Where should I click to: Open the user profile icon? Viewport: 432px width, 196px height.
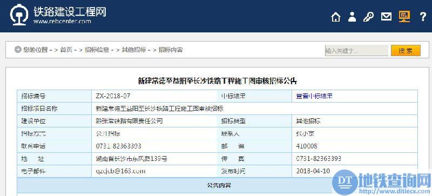(352, 17)
